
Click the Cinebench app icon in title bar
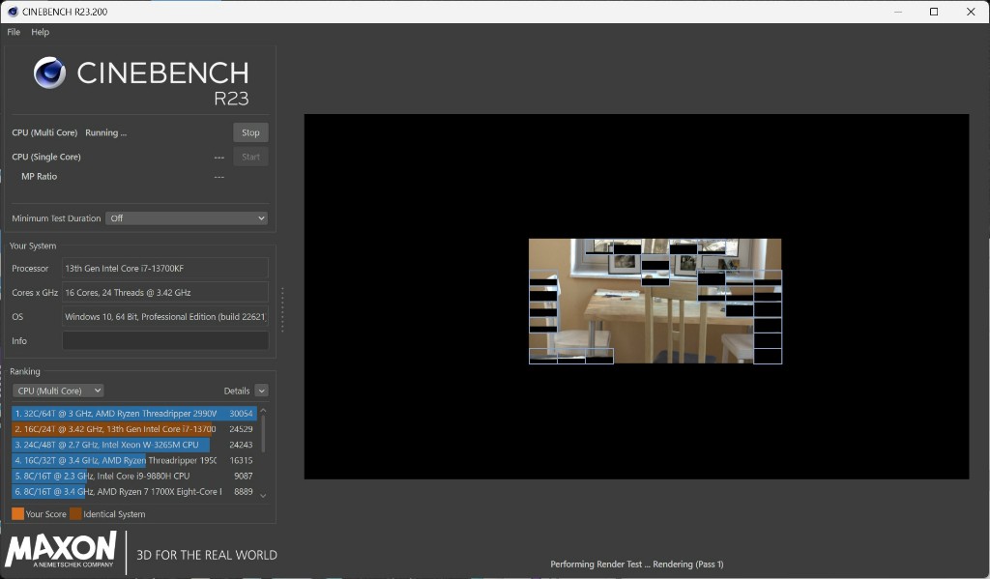point(11,12)
